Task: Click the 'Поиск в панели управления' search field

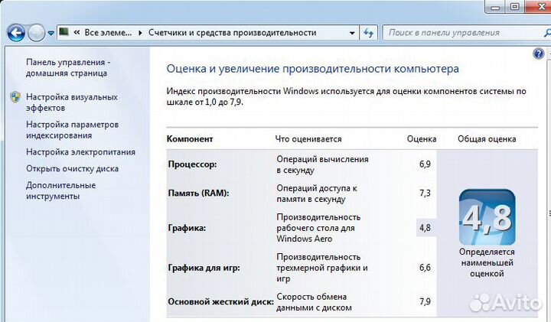Action: point(466,33)
